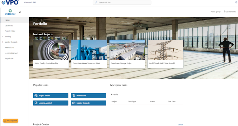Viewport: 238px width, 126px height.
Task: Expand the Master Contacts navigation chevron
Action: (3, 42)
